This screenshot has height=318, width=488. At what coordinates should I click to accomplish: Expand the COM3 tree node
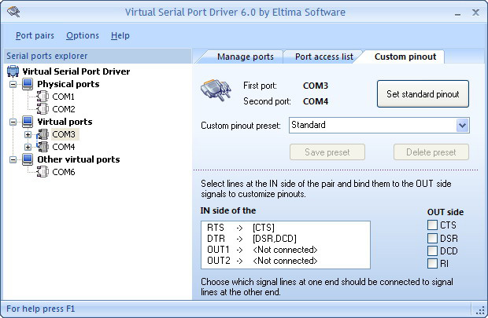coord(28,134)
